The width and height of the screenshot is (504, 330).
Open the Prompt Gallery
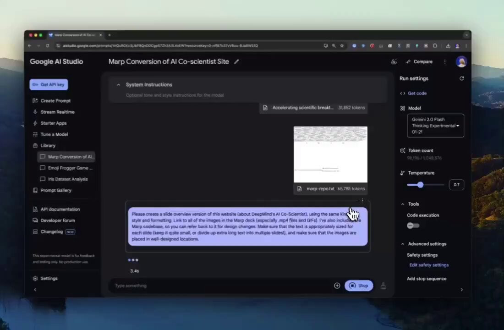[52, 190]
